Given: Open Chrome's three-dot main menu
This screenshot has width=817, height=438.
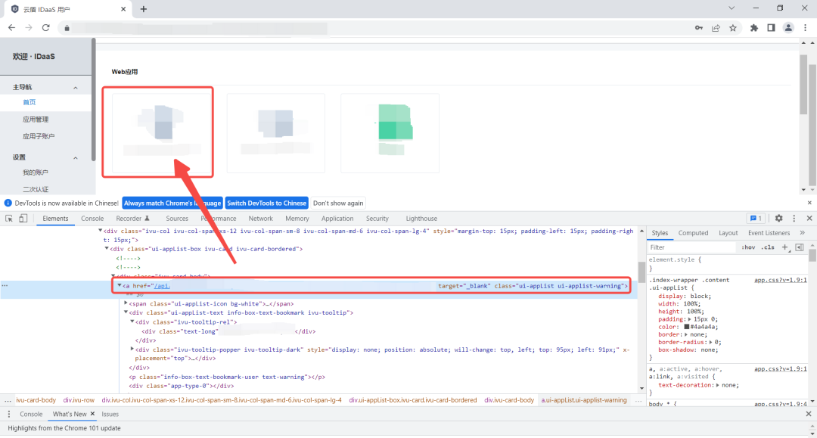Looking at the screenshot, I should coord(806,28).
